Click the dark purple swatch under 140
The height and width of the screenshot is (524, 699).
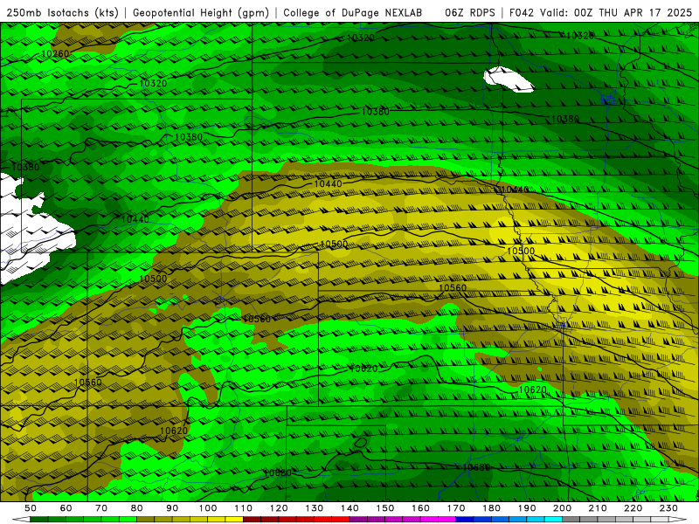[x=358, y=520]
